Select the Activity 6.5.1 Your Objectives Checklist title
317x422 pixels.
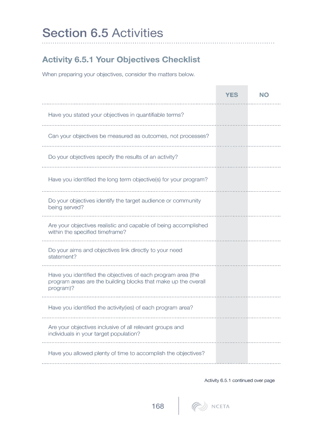click(x=121, y=60)
